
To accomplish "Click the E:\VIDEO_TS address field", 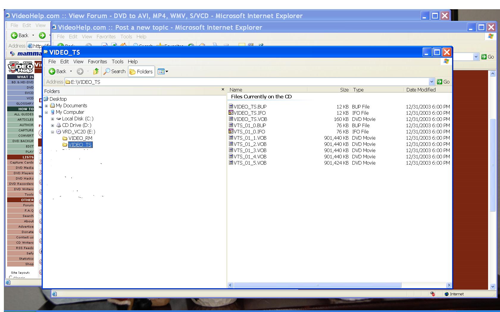I will pyautogui.click(x=247, y=82).
